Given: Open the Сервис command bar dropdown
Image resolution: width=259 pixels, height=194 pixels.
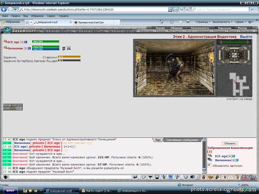Looking at the screenshot, I should (240, 22).
